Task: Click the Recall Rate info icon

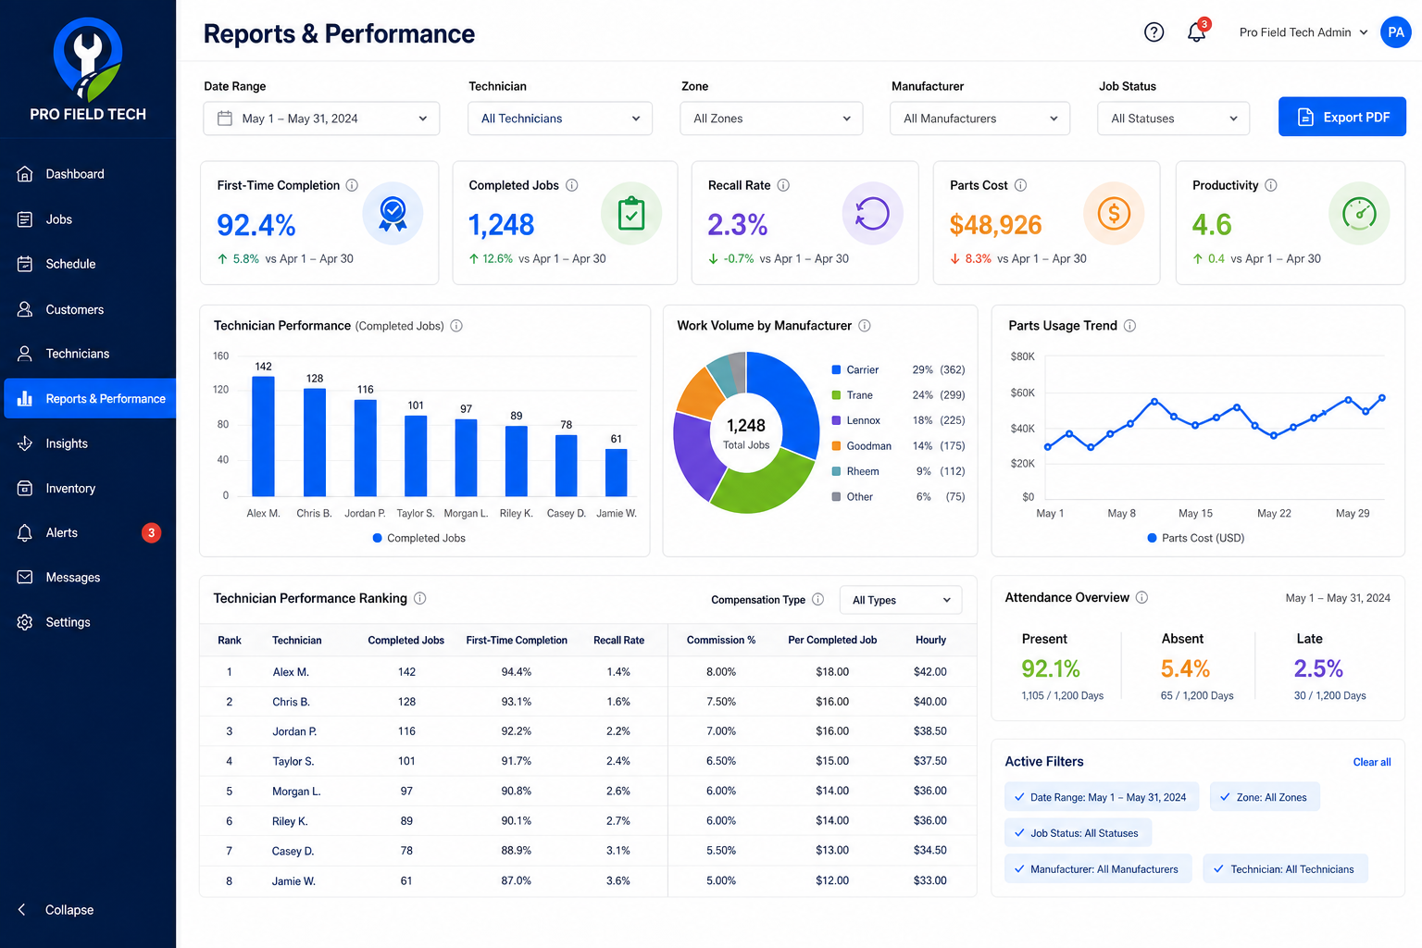Action: point(783,185)
